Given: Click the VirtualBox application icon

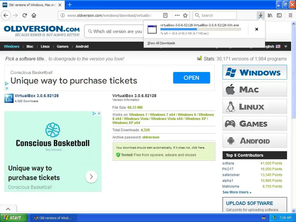Looking at the screenshot, I should (x=9, y=98).
